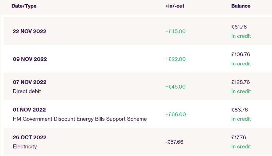Select the 26 OCT 2022 date
Screen dimensions: 272x156
coord(30,137)
